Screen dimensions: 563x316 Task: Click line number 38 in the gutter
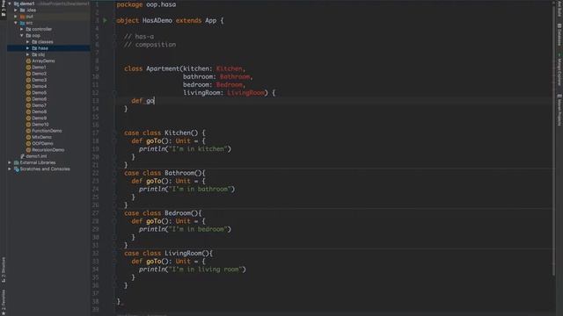pos(96,301)
